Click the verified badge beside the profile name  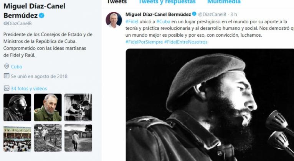pyautogui.click(x=41, y=16)
